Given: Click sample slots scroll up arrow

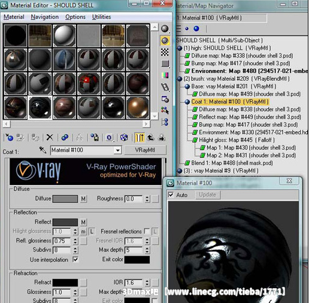Looking at the screenshot, I should click(154, 28).
